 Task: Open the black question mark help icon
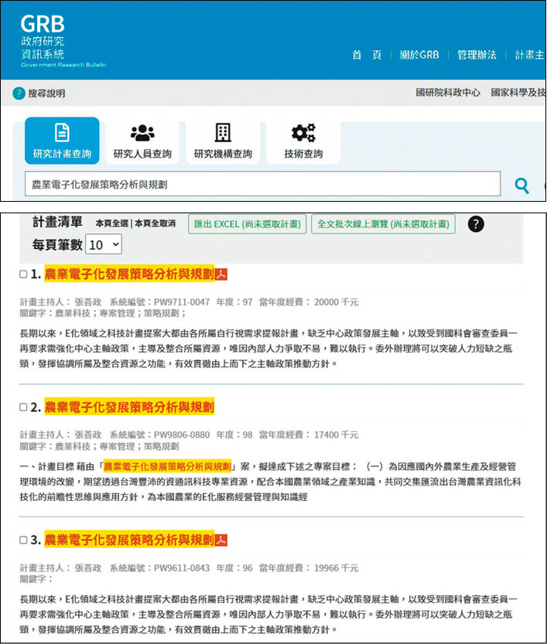click(x=476, y=224)
